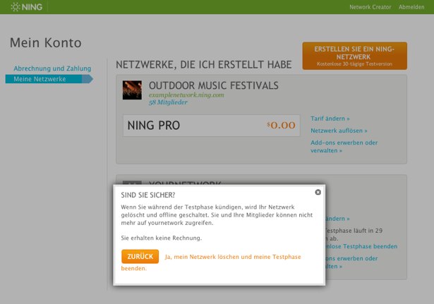434x304 pixels.
Task: Click the Zurück button in dialog
Action: tap(140, 257)
